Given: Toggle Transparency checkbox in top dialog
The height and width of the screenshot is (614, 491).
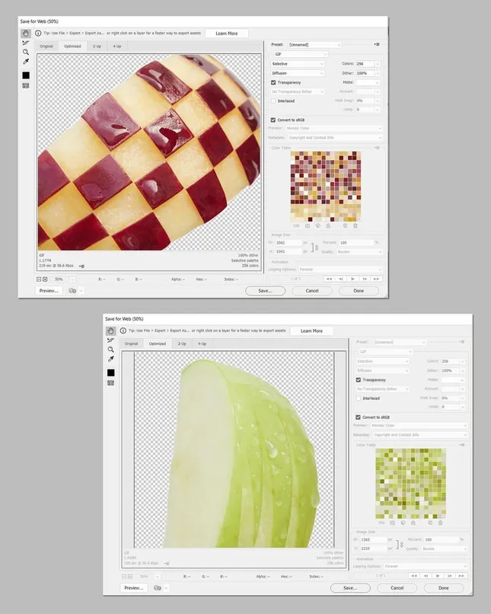Looking at the screenshot, I should point(273,82).
